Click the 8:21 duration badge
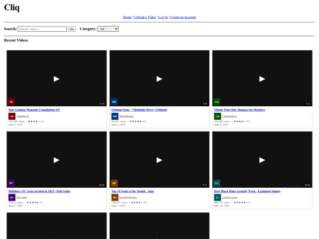This screenshot has height=239, width=319. [x=205, y=185]
